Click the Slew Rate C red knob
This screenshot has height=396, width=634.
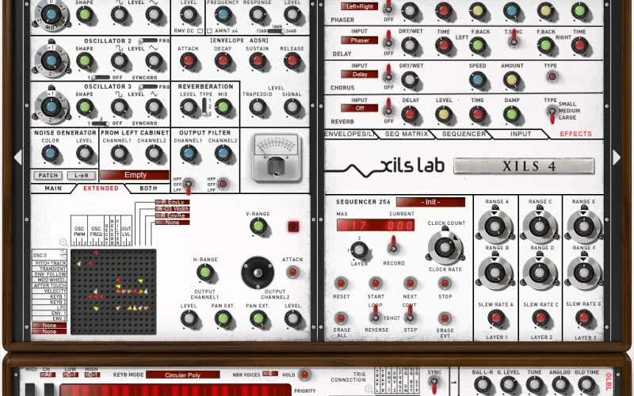pos(540,318)
